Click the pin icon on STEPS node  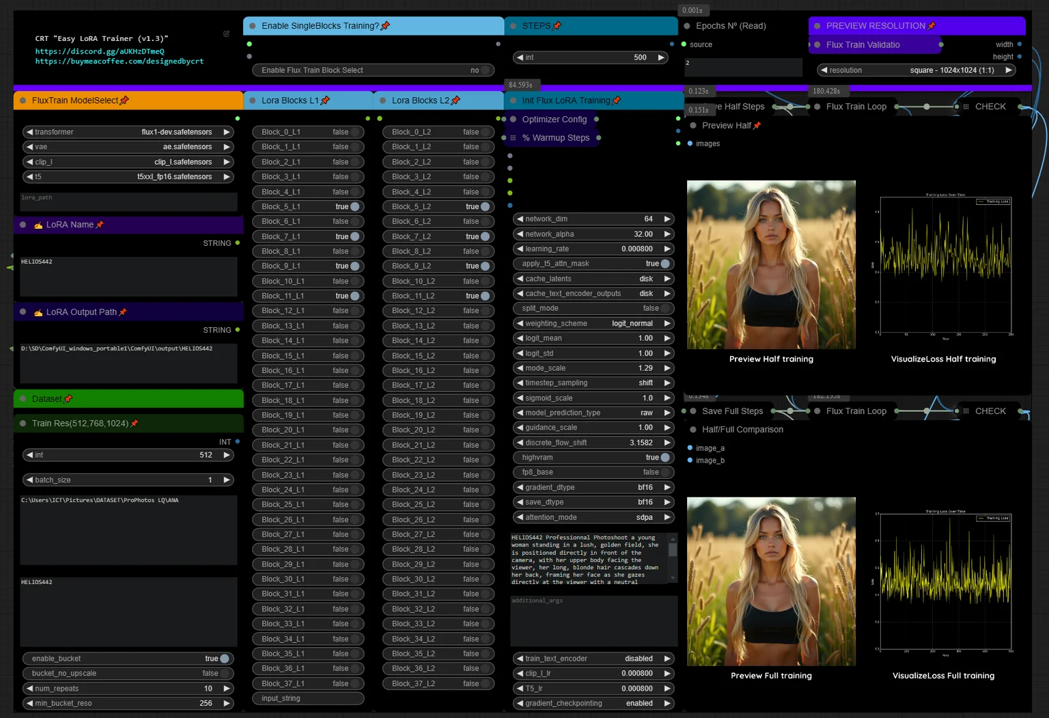click(x=557, y=26)
